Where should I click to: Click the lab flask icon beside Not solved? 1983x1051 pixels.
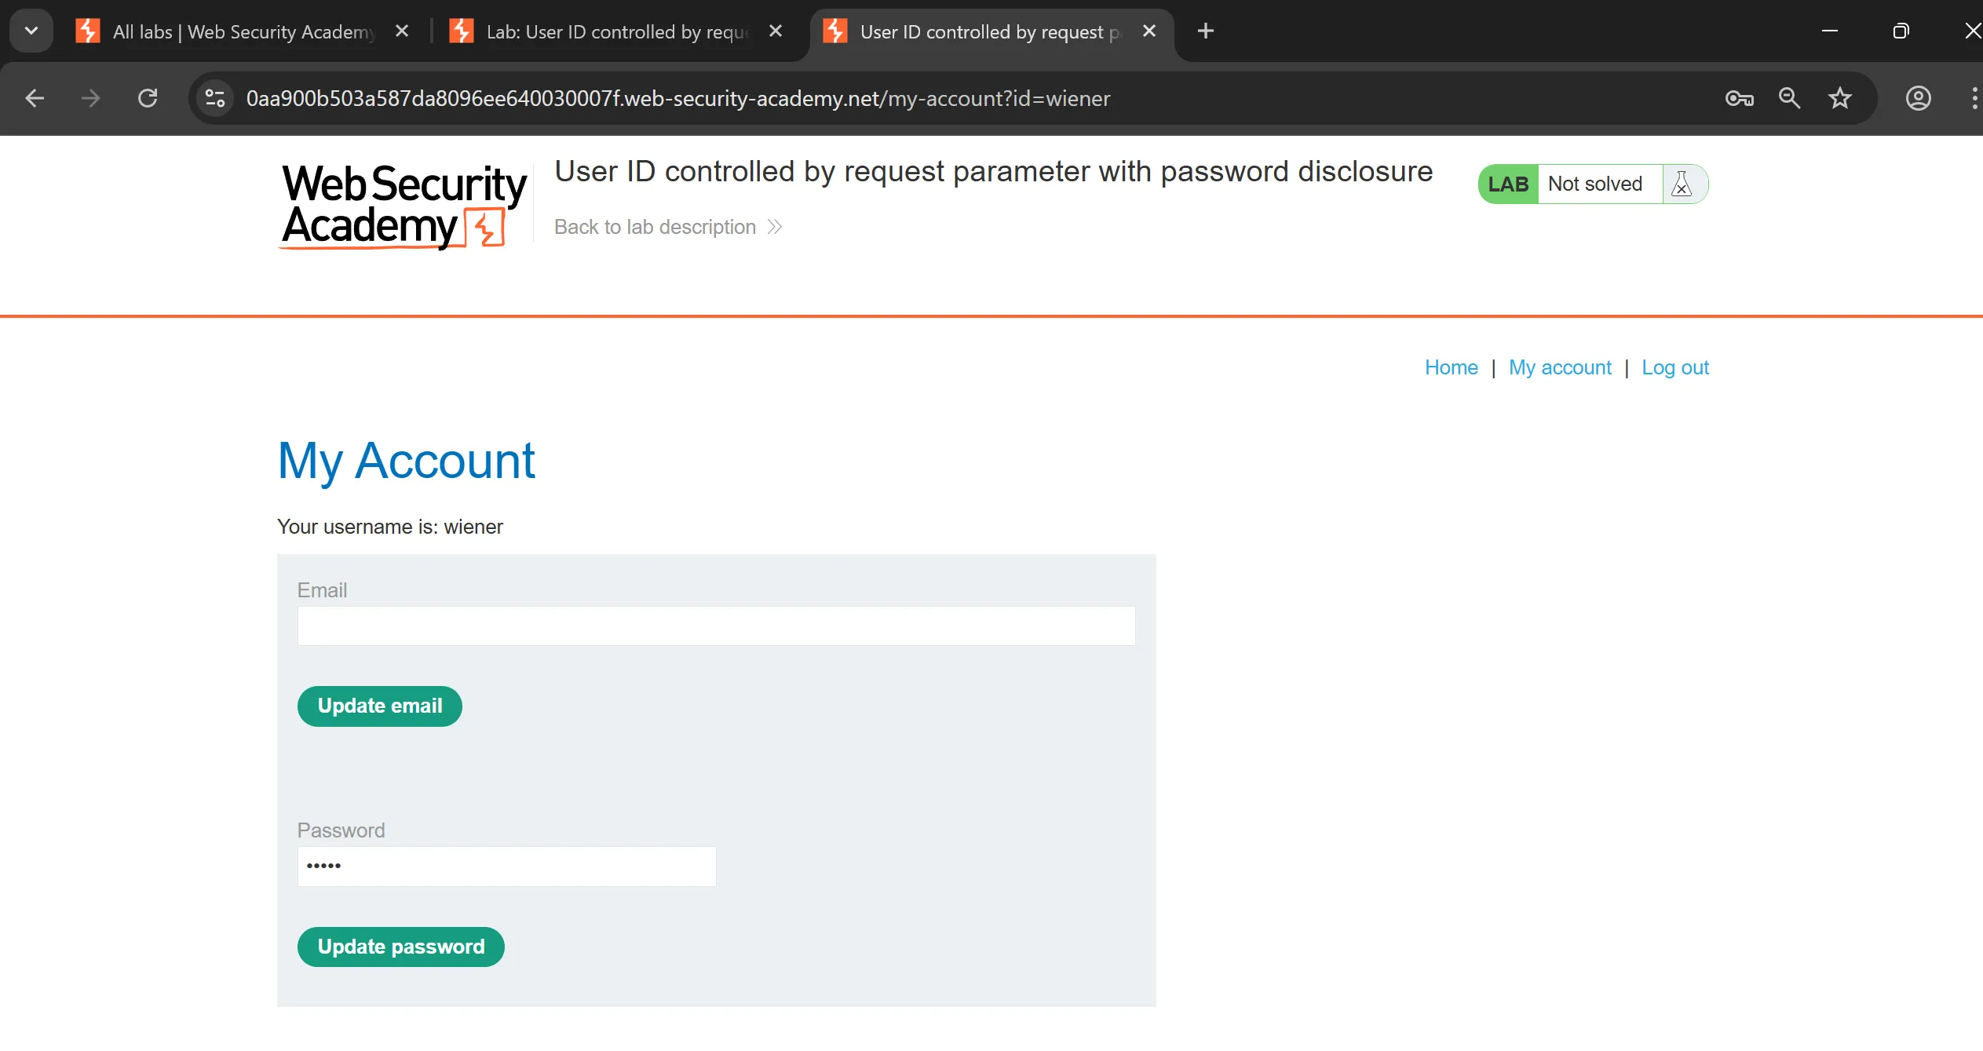pos(1682,184)
